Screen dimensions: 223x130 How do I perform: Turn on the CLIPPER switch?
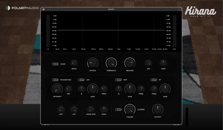click(118, 109)
